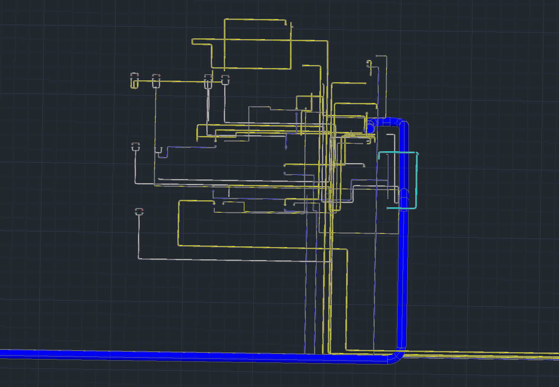The height and width of the screenshot is (387, 559).
Task: Select the leftmost fixture in the top fixture row
Action: tap(135, 81)
